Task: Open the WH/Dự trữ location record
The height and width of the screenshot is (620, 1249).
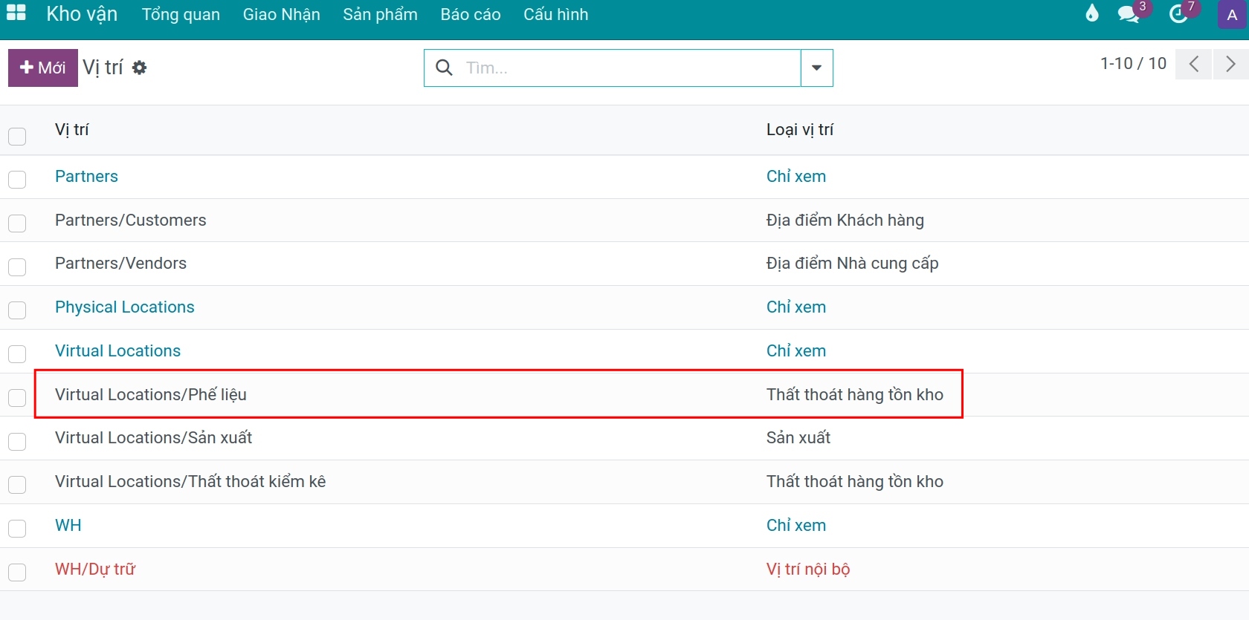Action: coord(95,569)
